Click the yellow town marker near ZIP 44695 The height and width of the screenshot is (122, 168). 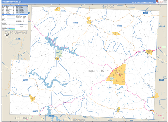pyautogui.click(x=58, y=9)
